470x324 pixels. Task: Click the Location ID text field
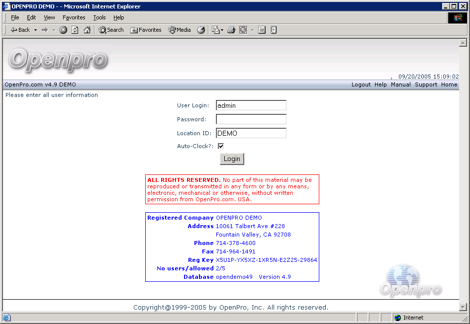251,133
